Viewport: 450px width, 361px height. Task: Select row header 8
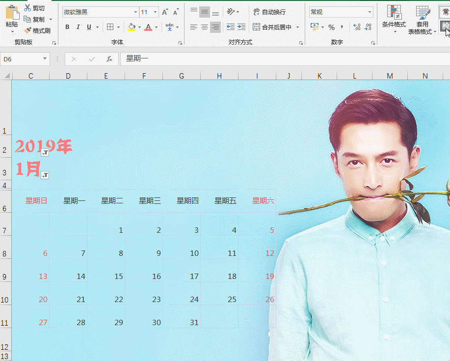(5, 247)
